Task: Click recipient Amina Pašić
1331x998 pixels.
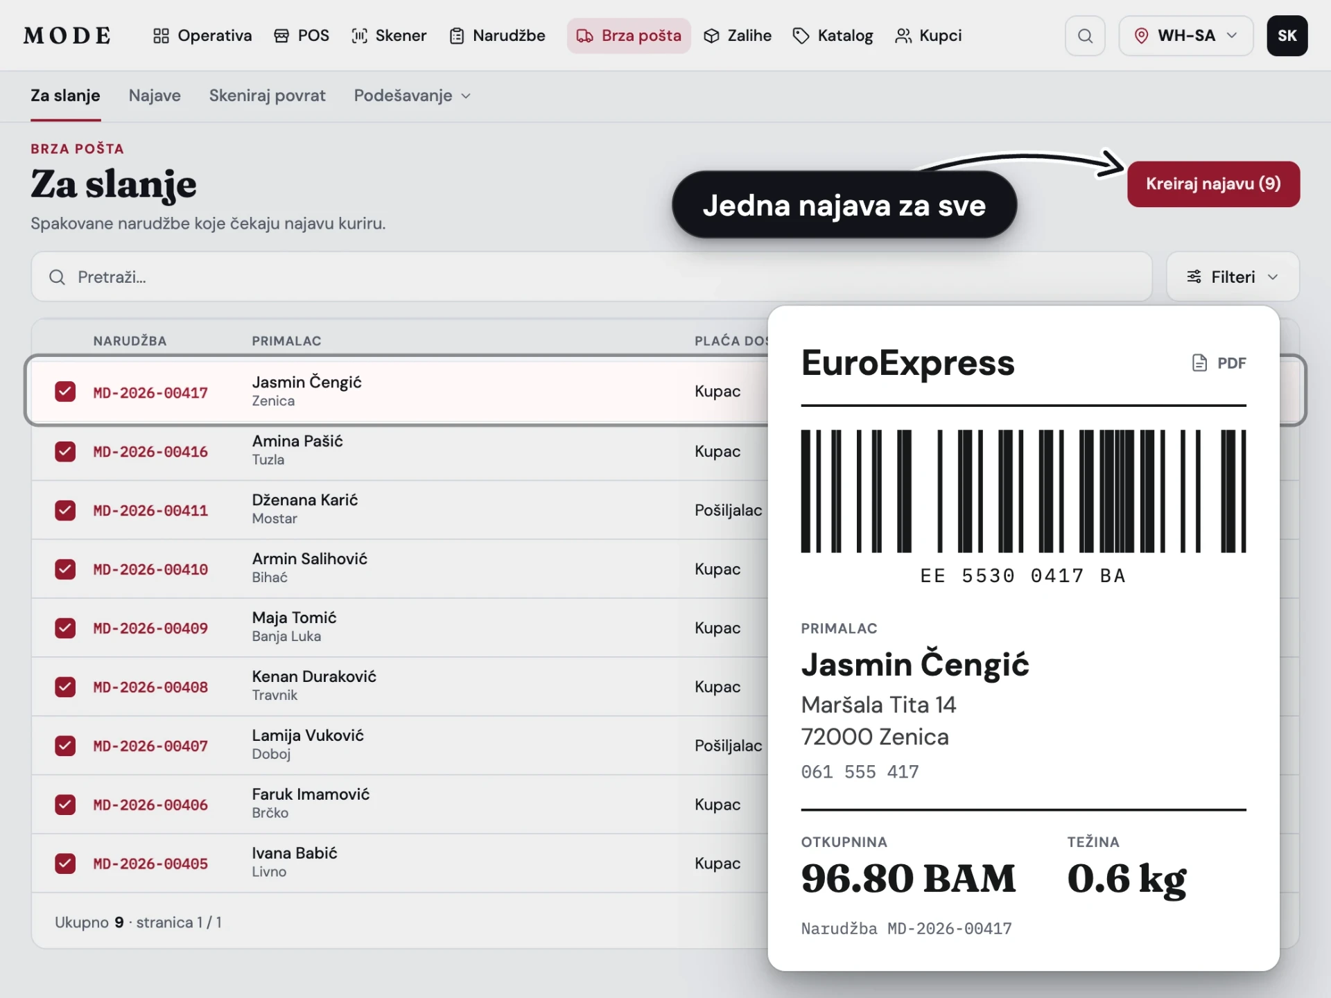Action: click(297, 441)
